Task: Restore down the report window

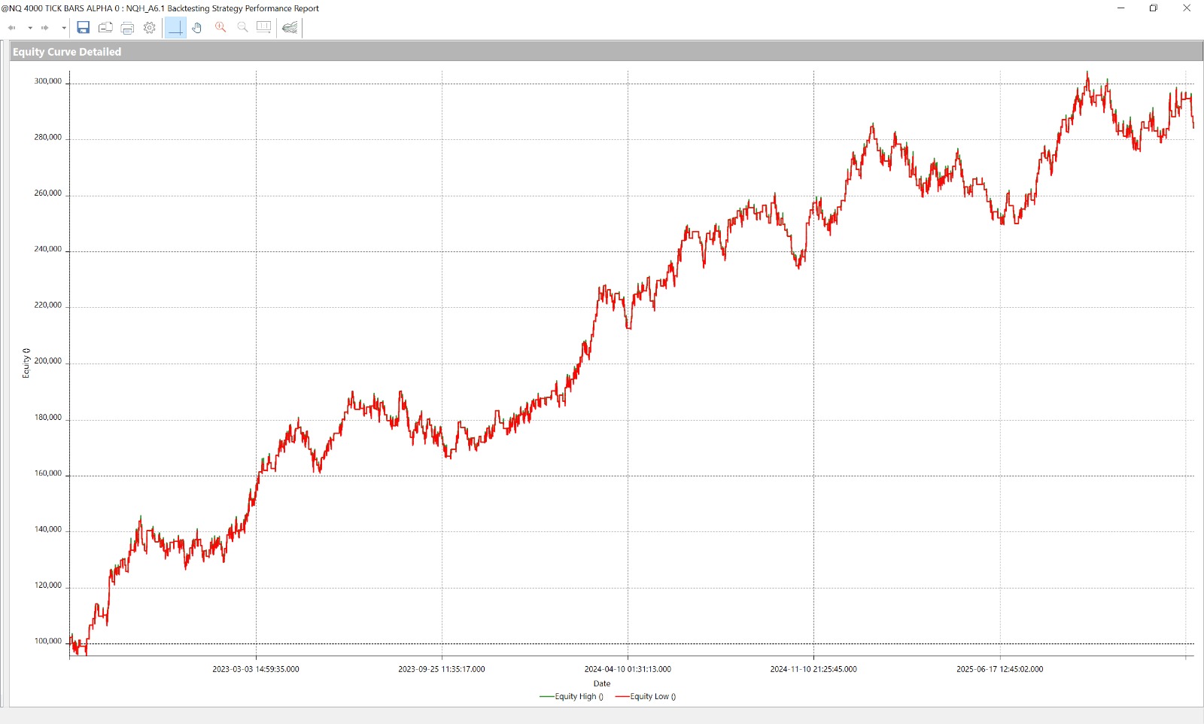Action: point(1153,8)
